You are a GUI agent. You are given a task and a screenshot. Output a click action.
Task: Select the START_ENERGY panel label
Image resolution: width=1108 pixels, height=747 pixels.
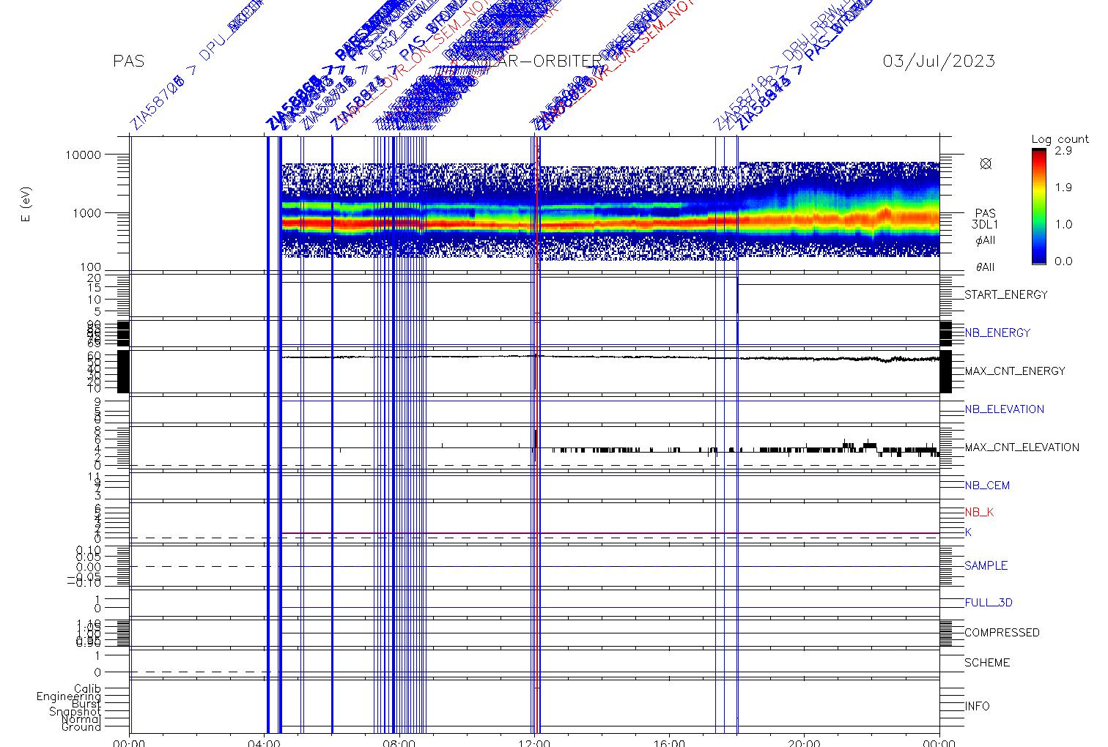pos(1005,294)
